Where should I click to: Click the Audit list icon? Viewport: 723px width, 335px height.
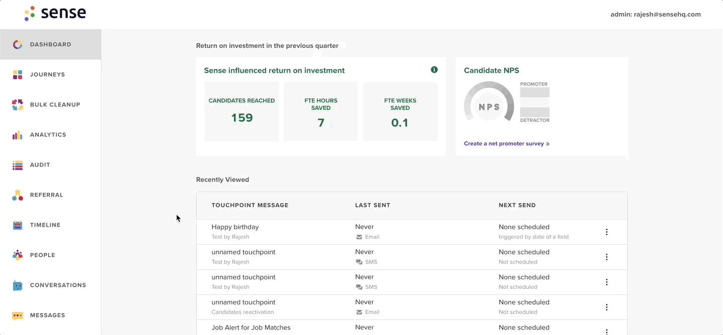point(18,165)
